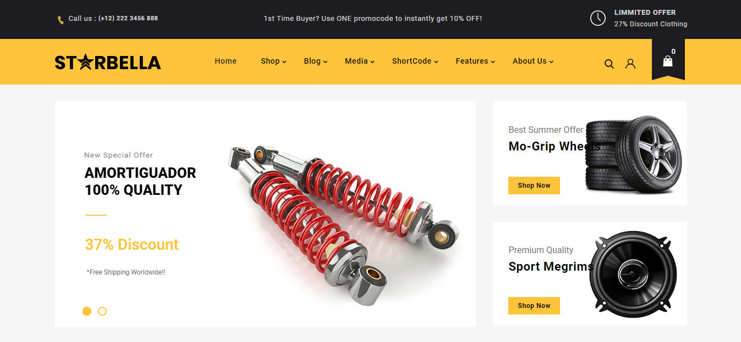741x342 pixels.
Task: Click the Starbella star logo
Action: click(108, 63)
